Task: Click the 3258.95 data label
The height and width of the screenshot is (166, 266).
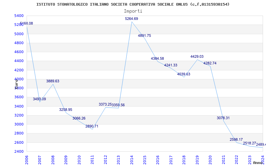Action: tap(66, 110)
